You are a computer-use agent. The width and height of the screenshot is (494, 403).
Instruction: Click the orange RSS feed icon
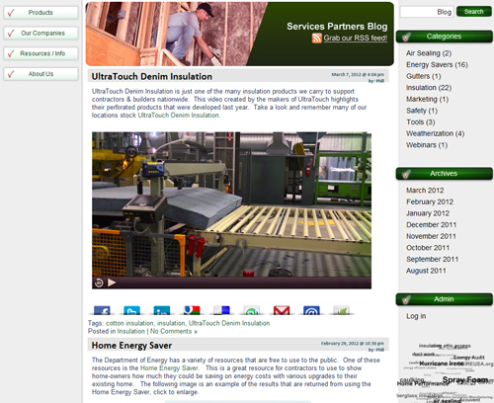pyautogui.click(x=317, y=39)
